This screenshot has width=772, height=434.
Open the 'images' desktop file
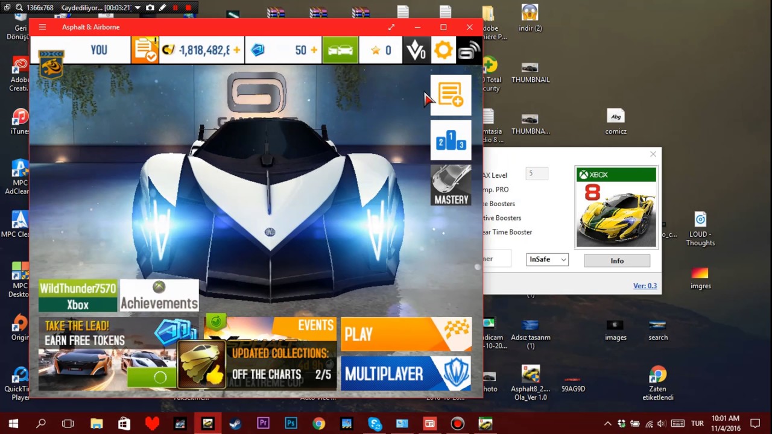click(x=616, y=329)
